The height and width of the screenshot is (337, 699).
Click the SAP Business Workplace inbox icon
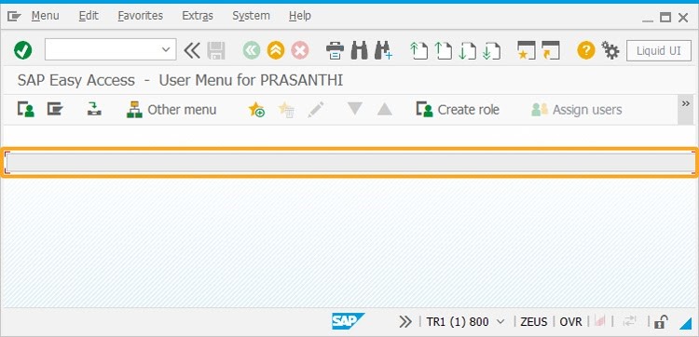coord(94,110)
